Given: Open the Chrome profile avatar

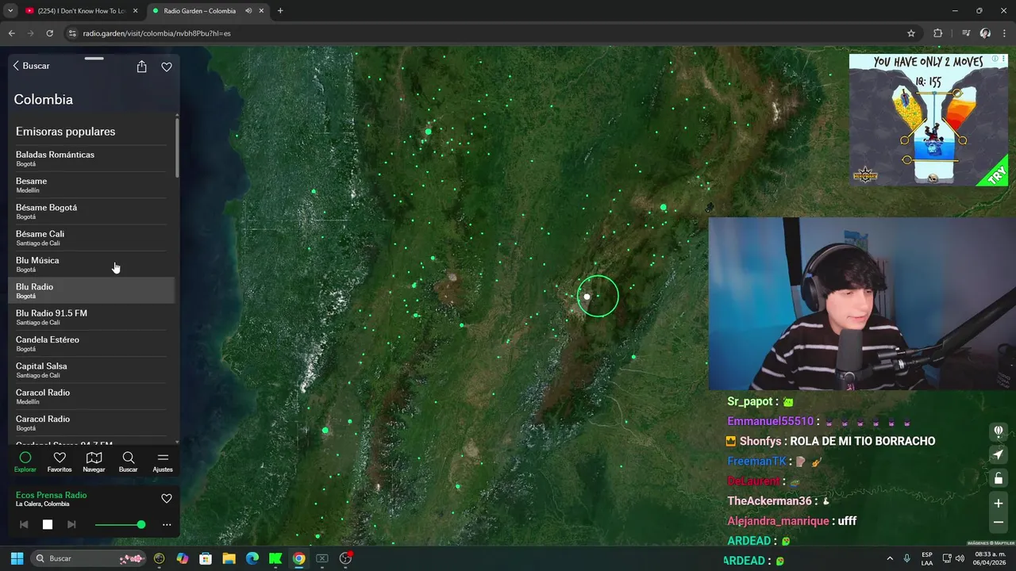Looking at the screenshot, I should [985, 33].
